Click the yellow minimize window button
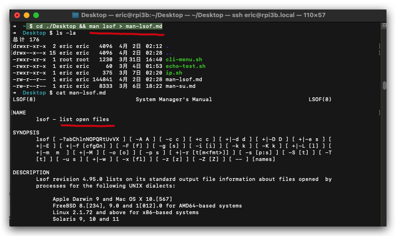The height and width of the screenshot is (236, 396). point(27,15)
